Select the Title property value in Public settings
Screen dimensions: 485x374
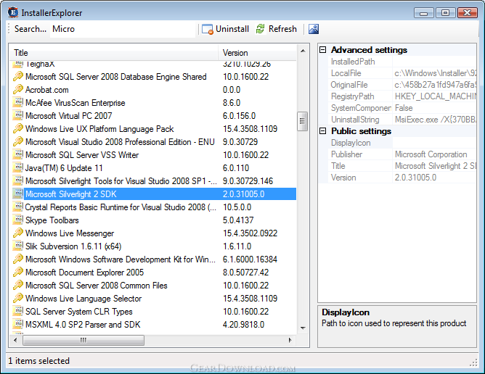(x=435, y=166)
